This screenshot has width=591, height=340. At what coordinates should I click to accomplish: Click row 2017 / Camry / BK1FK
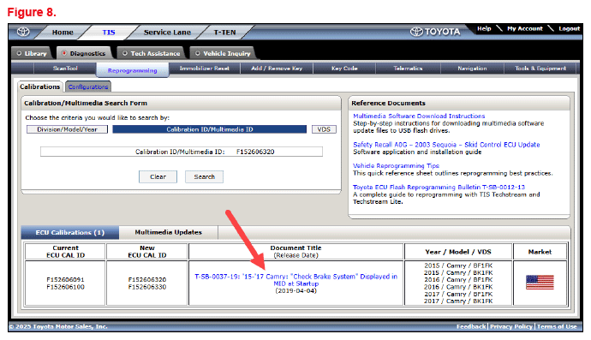click(458, 301)
